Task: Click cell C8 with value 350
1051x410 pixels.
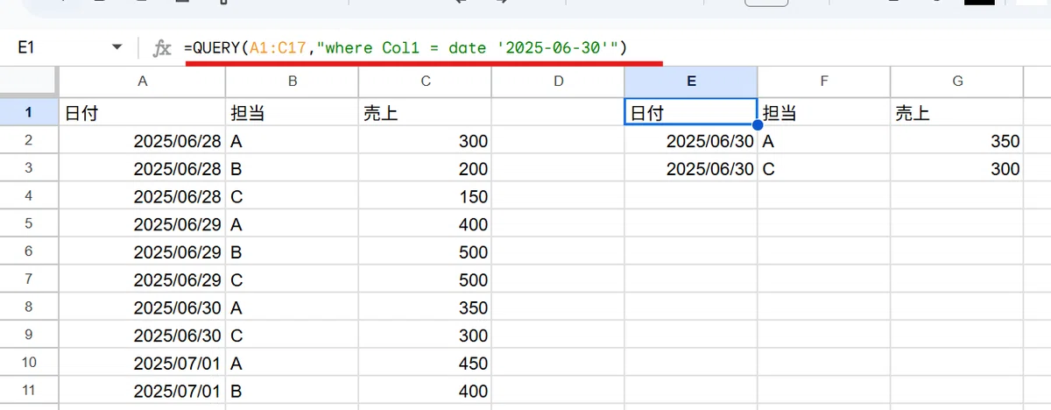Action: [425, 308]
